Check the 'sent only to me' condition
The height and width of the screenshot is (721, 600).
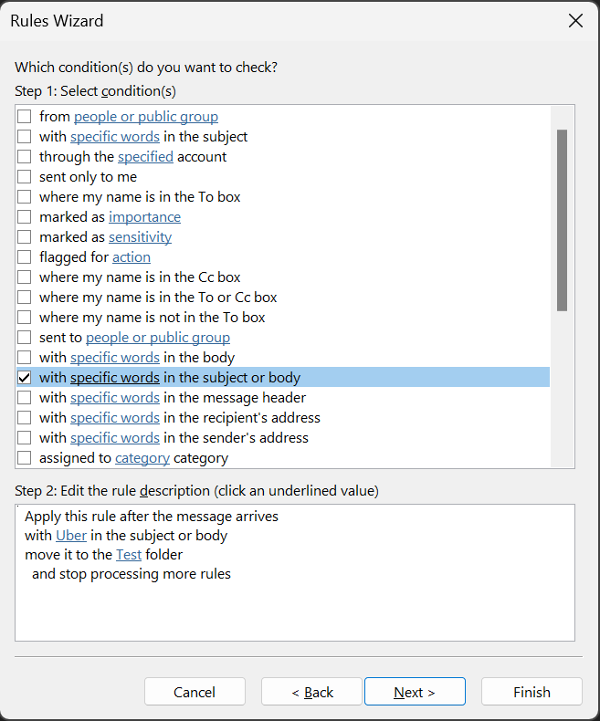[25, 177]
